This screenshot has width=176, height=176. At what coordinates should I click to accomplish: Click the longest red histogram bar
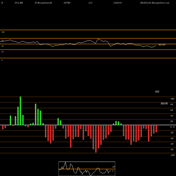point(96,139)
